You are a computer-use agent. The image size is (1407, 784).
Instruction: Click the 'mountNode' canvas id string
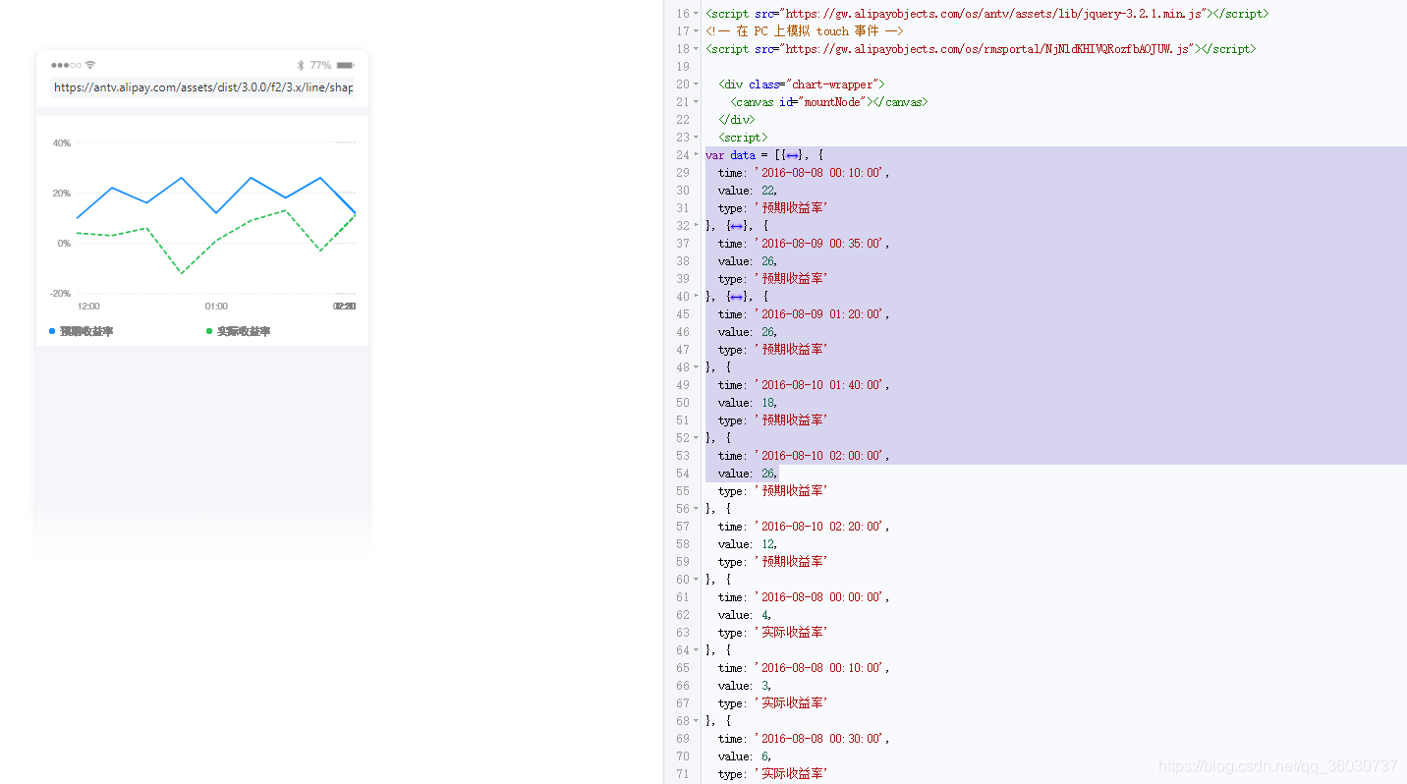tap(833, 102)
